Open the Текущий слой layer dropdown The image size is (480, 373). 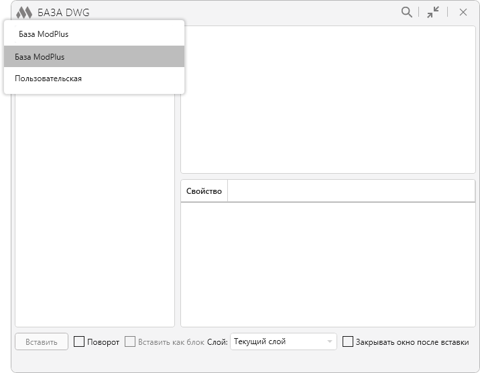pos(284,341)
